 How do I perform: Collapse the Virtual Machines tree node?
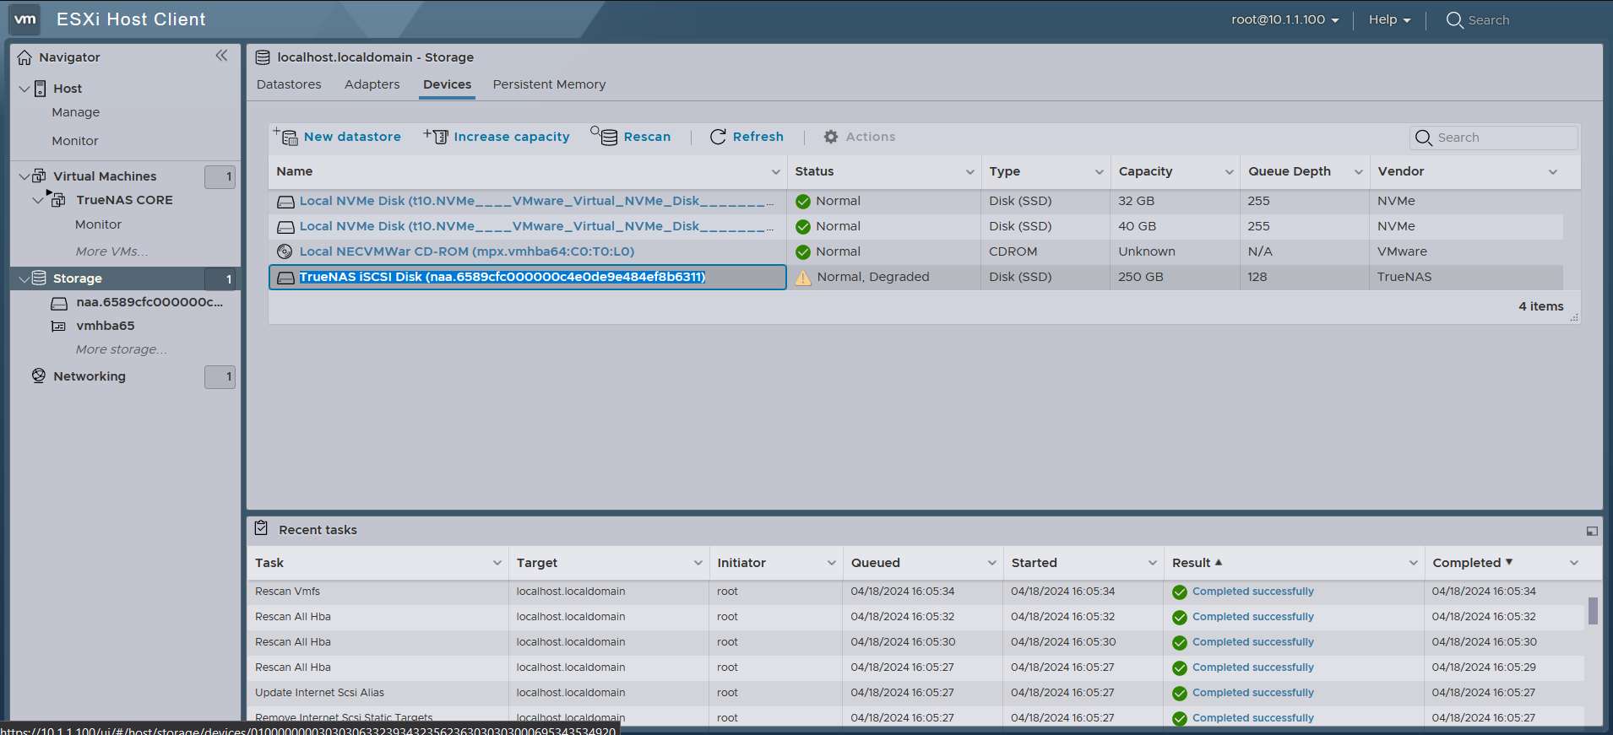(x=24, y=176)
